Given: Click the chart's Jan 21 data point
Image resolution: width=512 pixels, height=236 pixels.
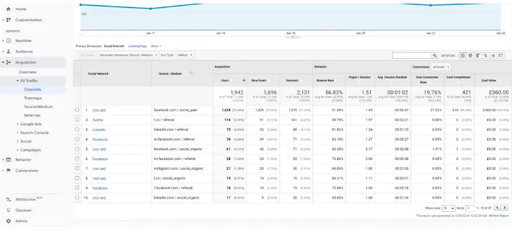Looking at the screenshot, I should click(431, 5).
